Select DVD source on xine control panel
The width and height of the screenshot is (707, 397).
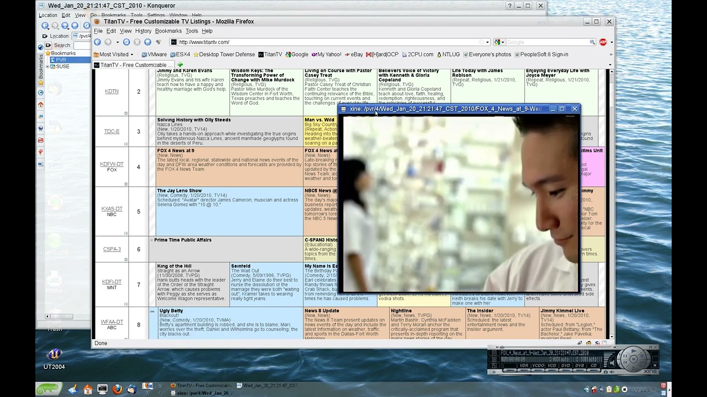coord(566,366)
